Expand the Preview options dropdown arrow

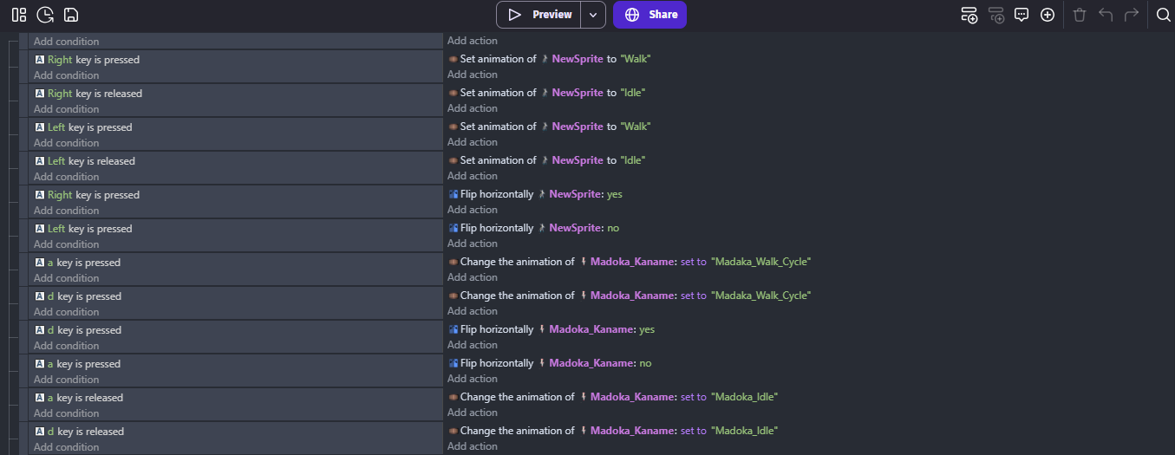tap(592, 15)
